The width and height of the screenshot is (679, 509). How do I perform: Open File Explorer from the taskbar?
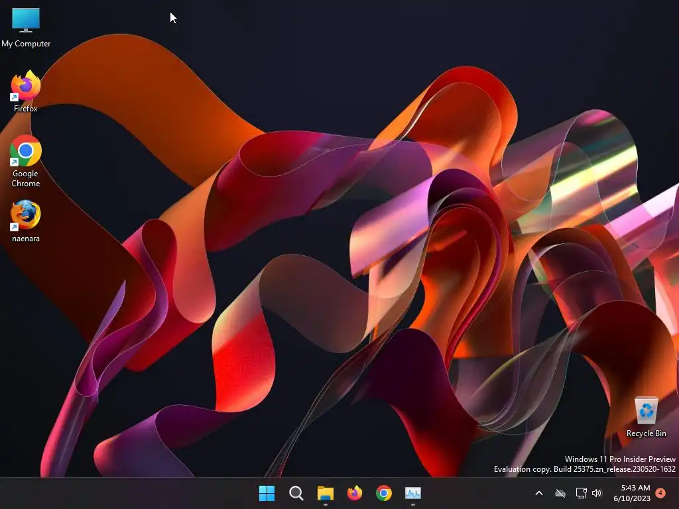pyautogui.click(x=325, y=493)
